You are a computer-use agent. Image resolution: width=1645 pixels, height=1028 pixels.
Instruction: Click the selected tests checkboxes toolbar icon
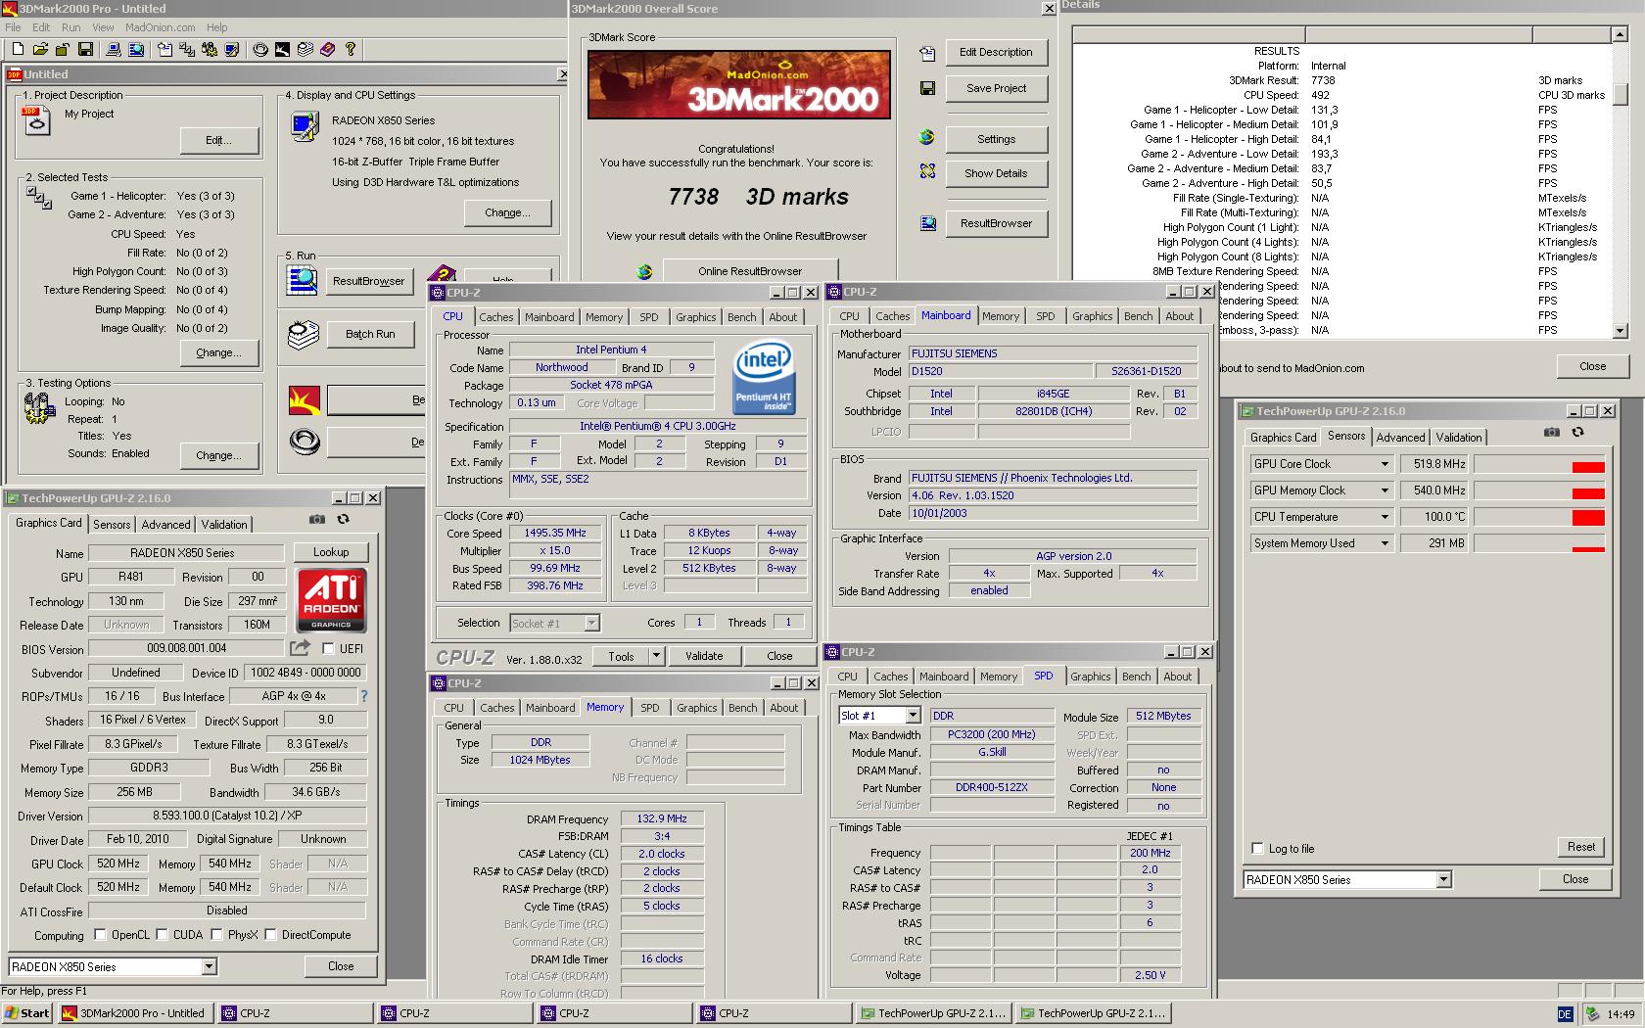186,49
